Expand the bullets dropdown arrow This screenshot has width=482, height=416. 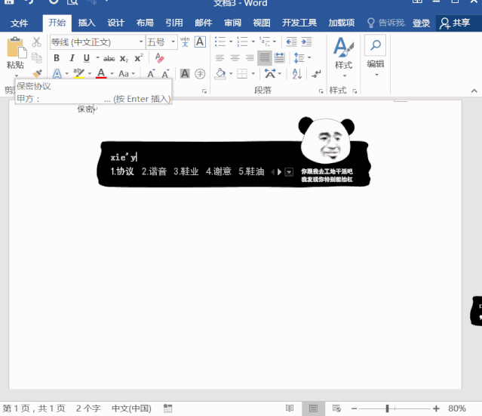[231, 42]
